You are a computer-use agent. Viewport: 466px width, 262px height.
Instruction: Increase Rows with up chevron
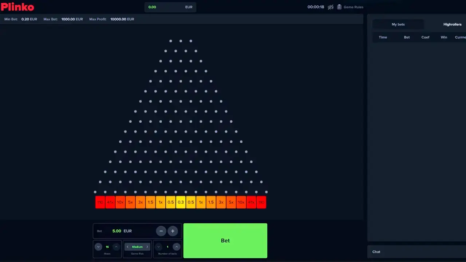(x=116, y=247)
